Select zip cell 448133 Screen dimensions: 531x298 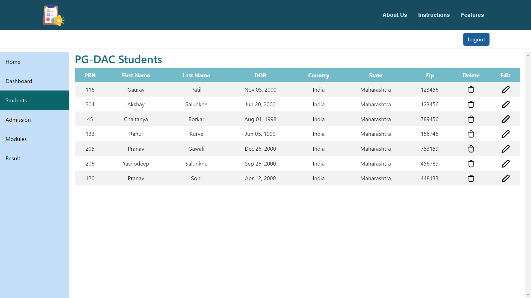pyautogui.click(x=430, y=178)
